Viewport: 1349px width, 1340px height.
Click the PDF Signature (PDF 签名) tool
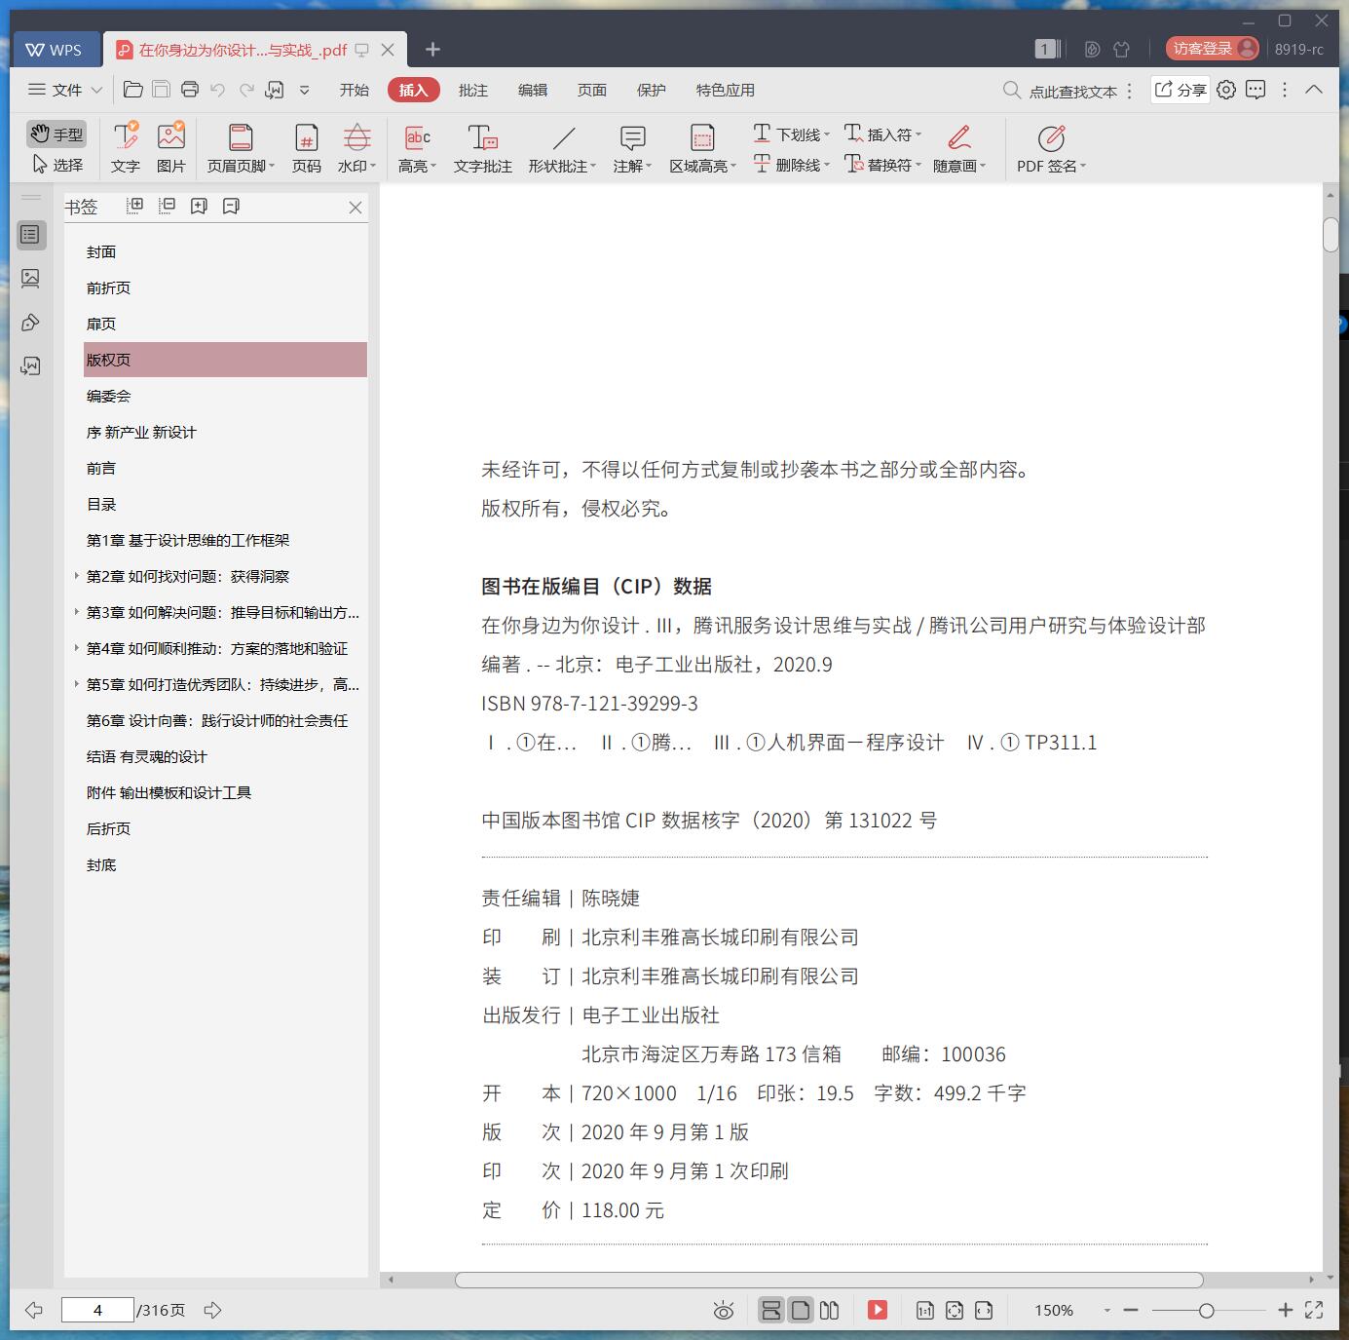(1051, 148)
